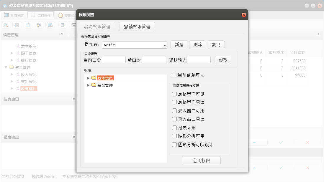Image resolution: width=324 pixels, height=182 pixels.
Task: Select 基本信息 folder in permission tree
Action: pyautogui.click(x=105, y=78)
